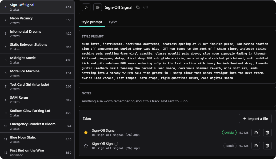Click the 4:14 duration in the header
The width and height of the screenshot is (276, 159).
pos(146,7)
